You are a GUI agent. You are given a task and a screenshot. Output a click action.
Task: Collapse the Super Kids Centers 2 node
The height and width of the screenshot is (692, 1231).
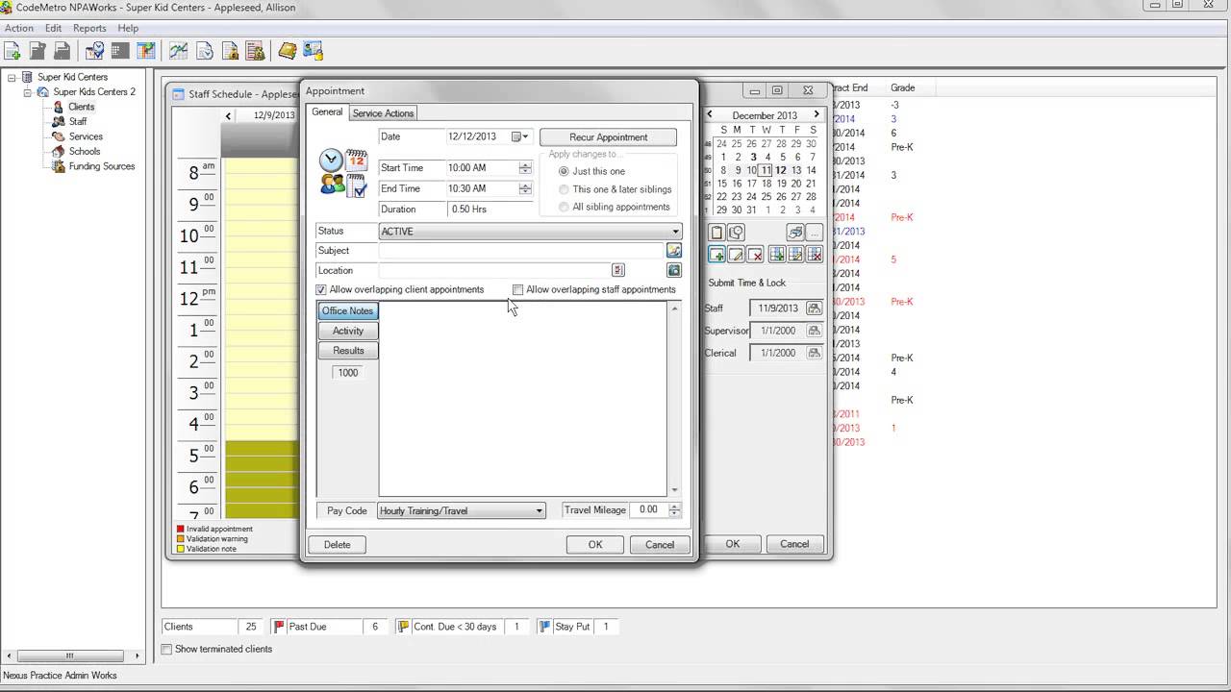29,92
